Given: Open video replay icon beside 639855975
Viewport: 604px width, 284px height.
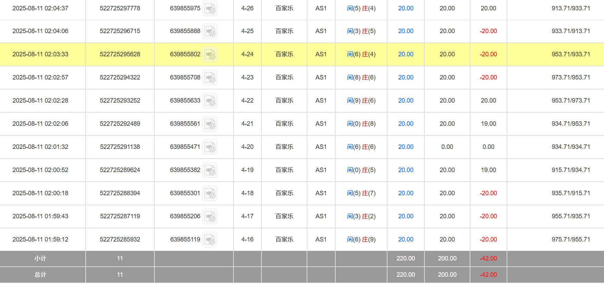Looking at the screenshot, I should (210, 9).
